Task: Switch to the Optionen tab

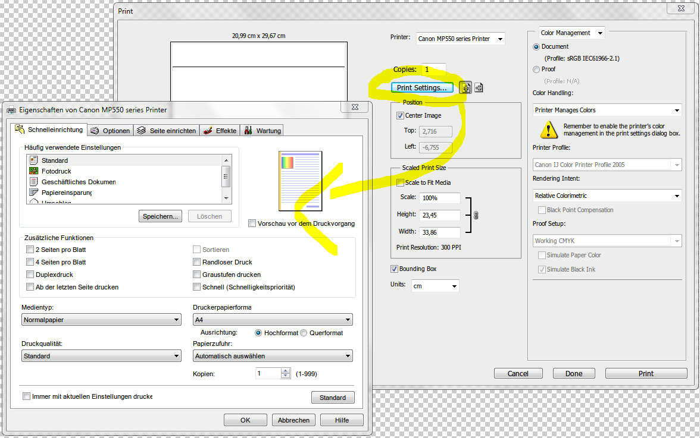Action: pos(110,131)
